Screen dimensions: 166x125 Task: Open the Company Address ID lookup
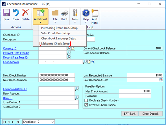pyautogui.click(x=77, y=89)
